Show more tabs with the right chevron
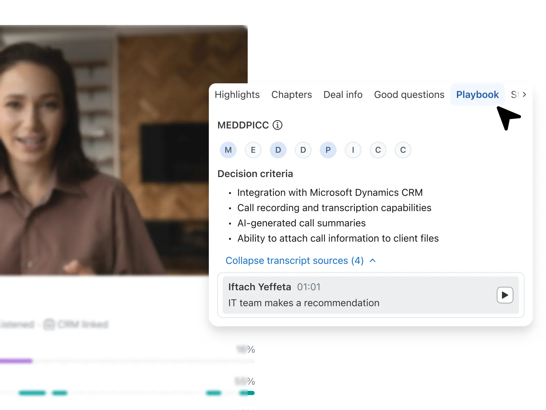The image size is (546, 410). click(x=524, y=94)
